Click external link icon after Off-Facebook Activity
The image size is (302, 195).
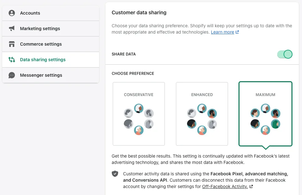251,186
